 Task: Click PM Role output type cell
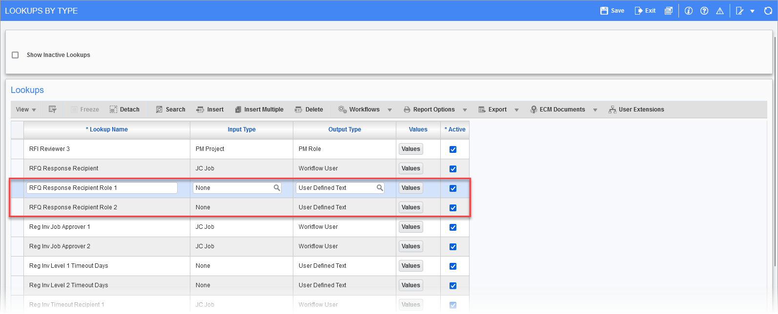coord(345,149)
